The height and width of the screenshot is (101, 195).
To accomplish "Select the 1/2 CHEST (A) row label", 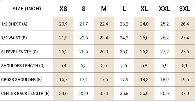I will [x=14, y=24].
